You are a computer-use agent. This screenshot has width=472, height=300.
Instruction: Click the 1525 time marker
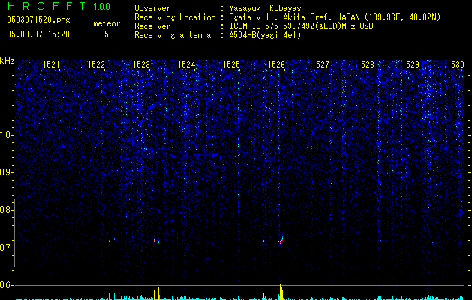click(x=231, y=64)
